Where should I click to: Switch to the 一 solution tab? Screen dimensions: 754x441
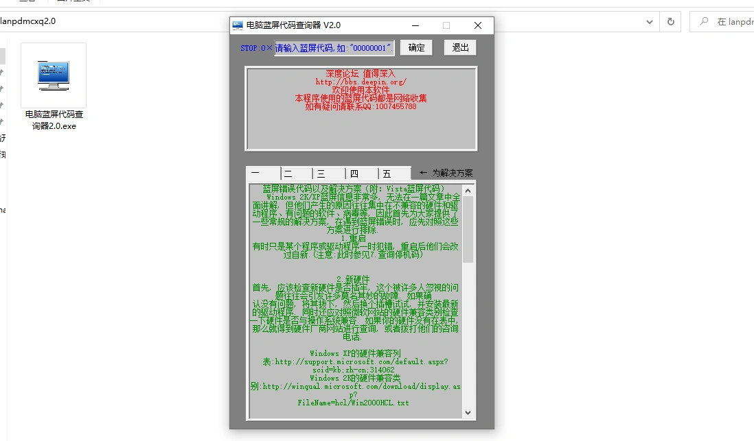pos(264,174)
